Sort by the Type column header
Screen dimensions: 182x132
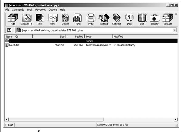pyautogui.click(x=98, y=37)
